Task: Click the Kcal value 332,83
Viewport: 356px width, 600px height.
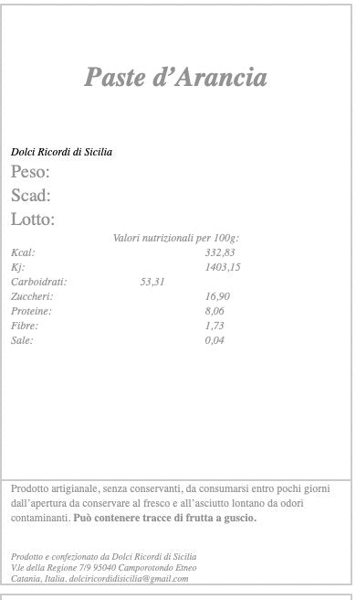Action: [x=220, y=252]
